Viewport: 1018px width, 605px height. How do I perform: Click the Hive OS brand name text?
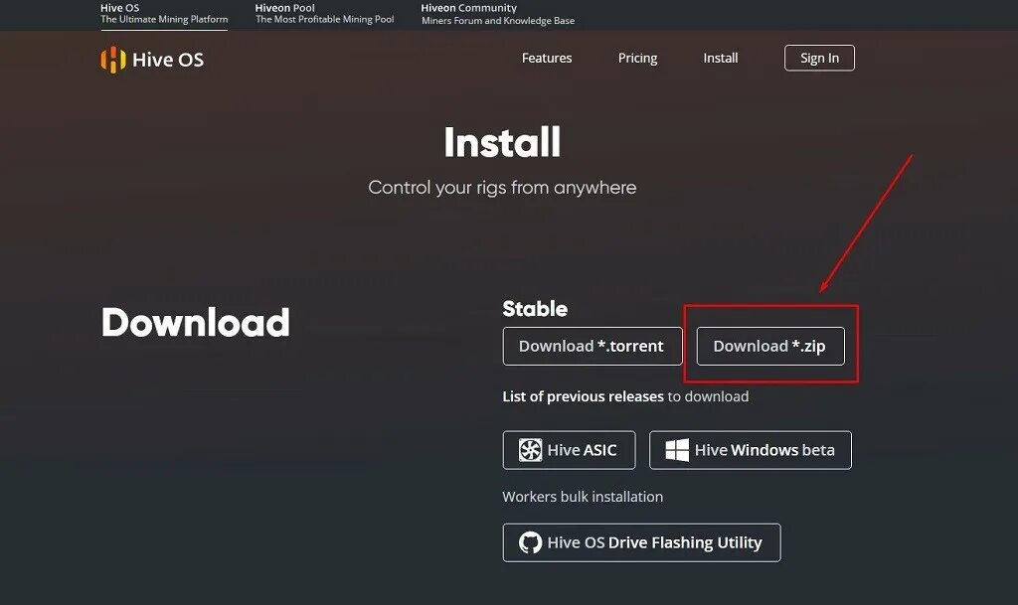pyautogui.click(x=168, y=60)
